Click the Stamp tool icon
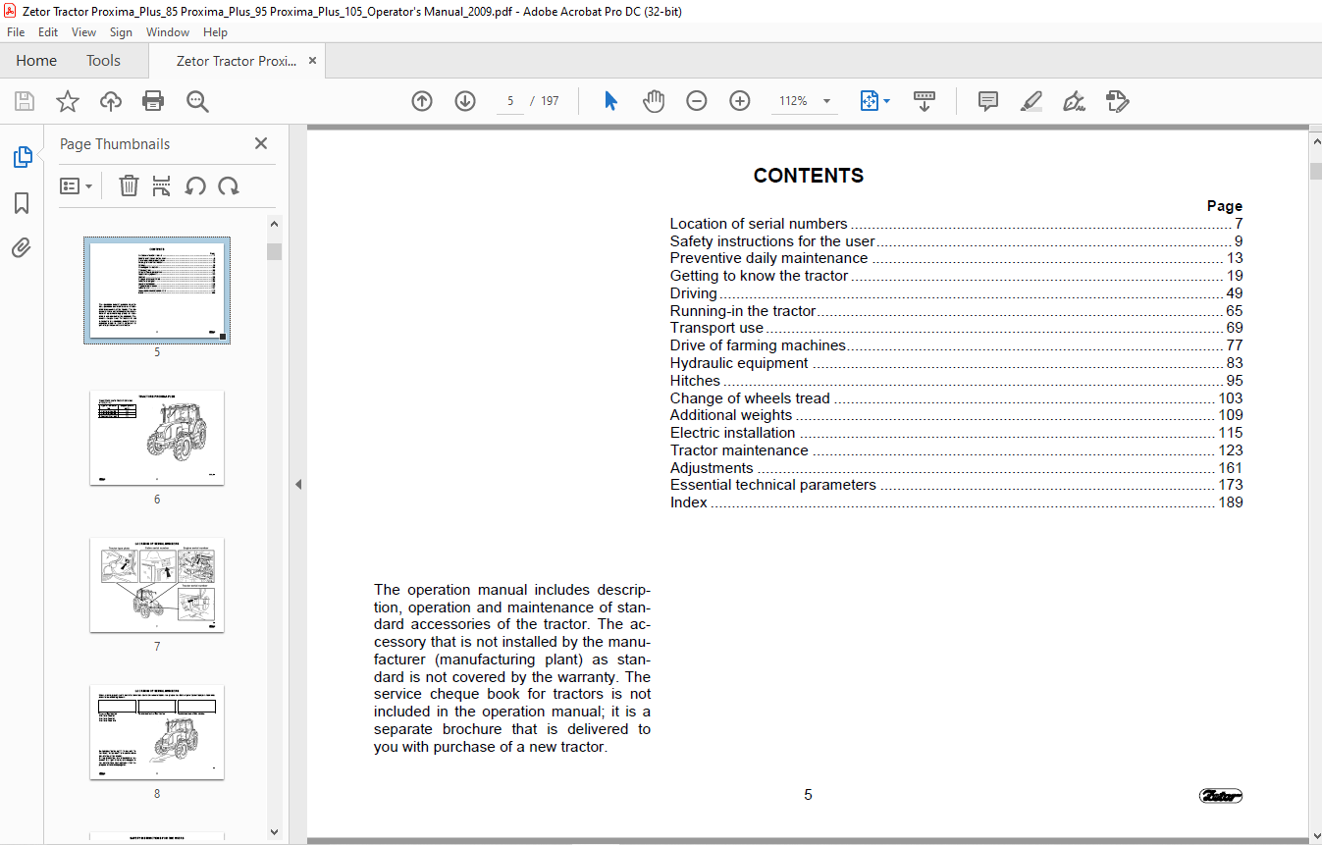 point(1117,101)
